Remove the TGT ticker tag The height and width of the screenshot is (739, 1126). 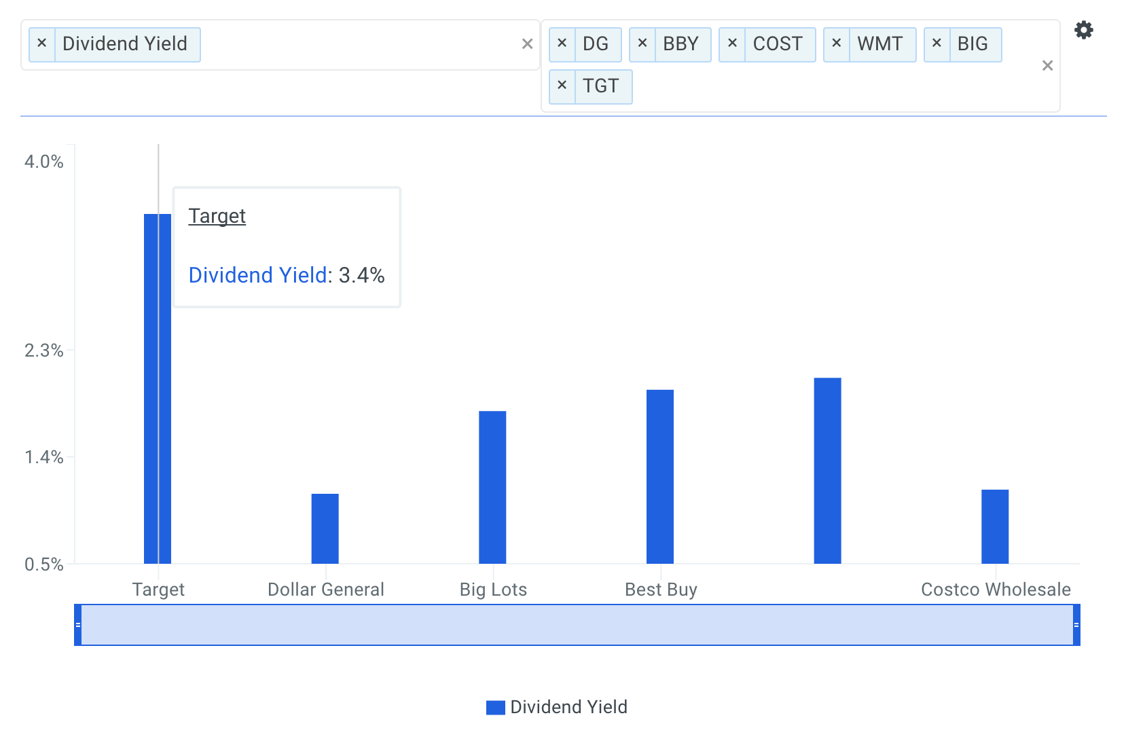(562, 86)
